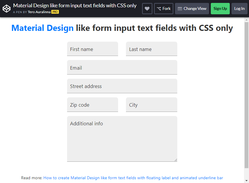Click the heart icon to love this pen
The width and height of the screenshot is (249, 183).
click(147, 8)
